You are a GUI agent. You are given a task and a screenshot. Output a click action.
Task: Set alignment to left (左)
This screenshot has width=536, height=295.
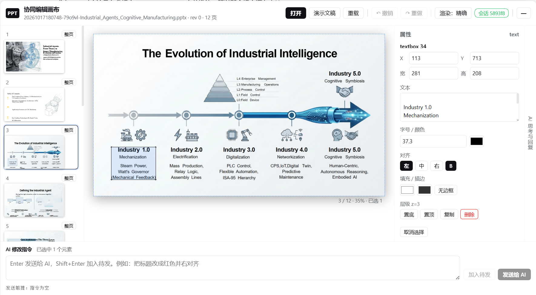(406, 166)
